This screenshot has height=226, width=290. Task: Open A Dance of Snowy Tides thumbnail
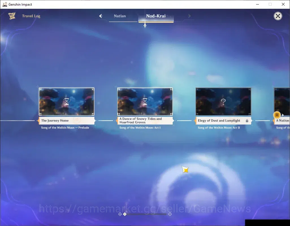[x=145, y=101]
